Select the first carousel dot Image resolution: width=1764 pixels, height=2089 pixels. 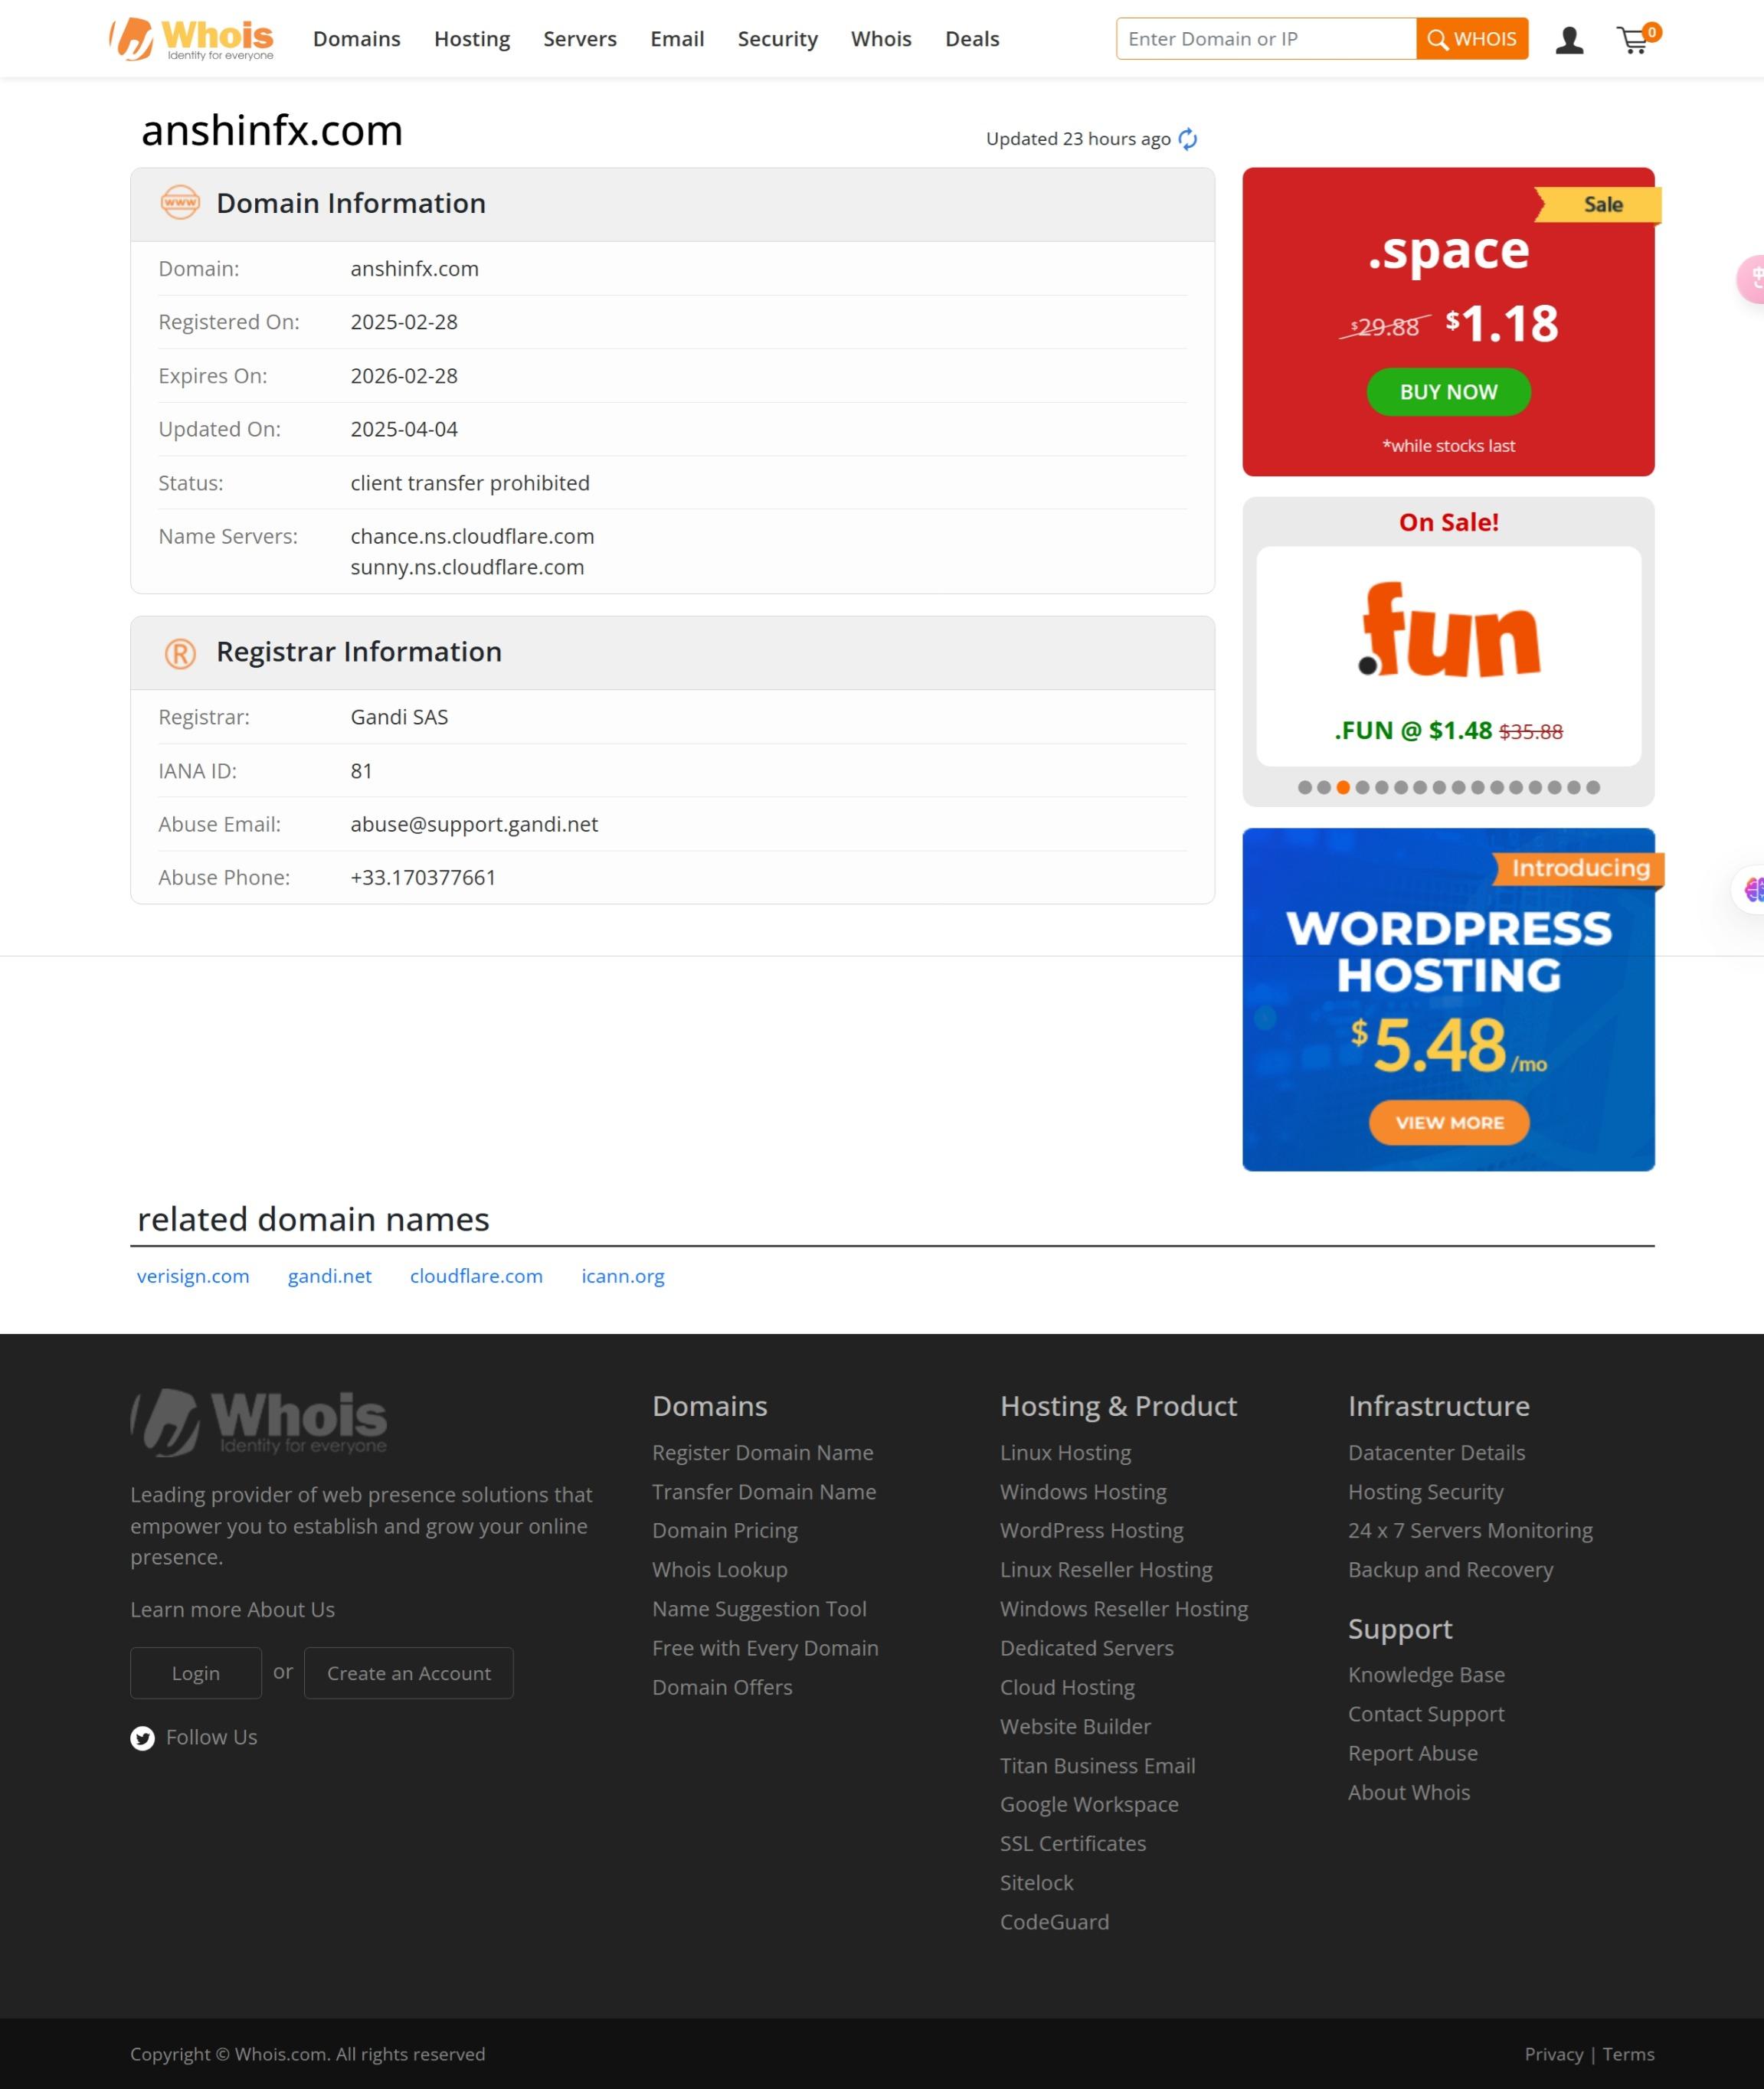1304,788
